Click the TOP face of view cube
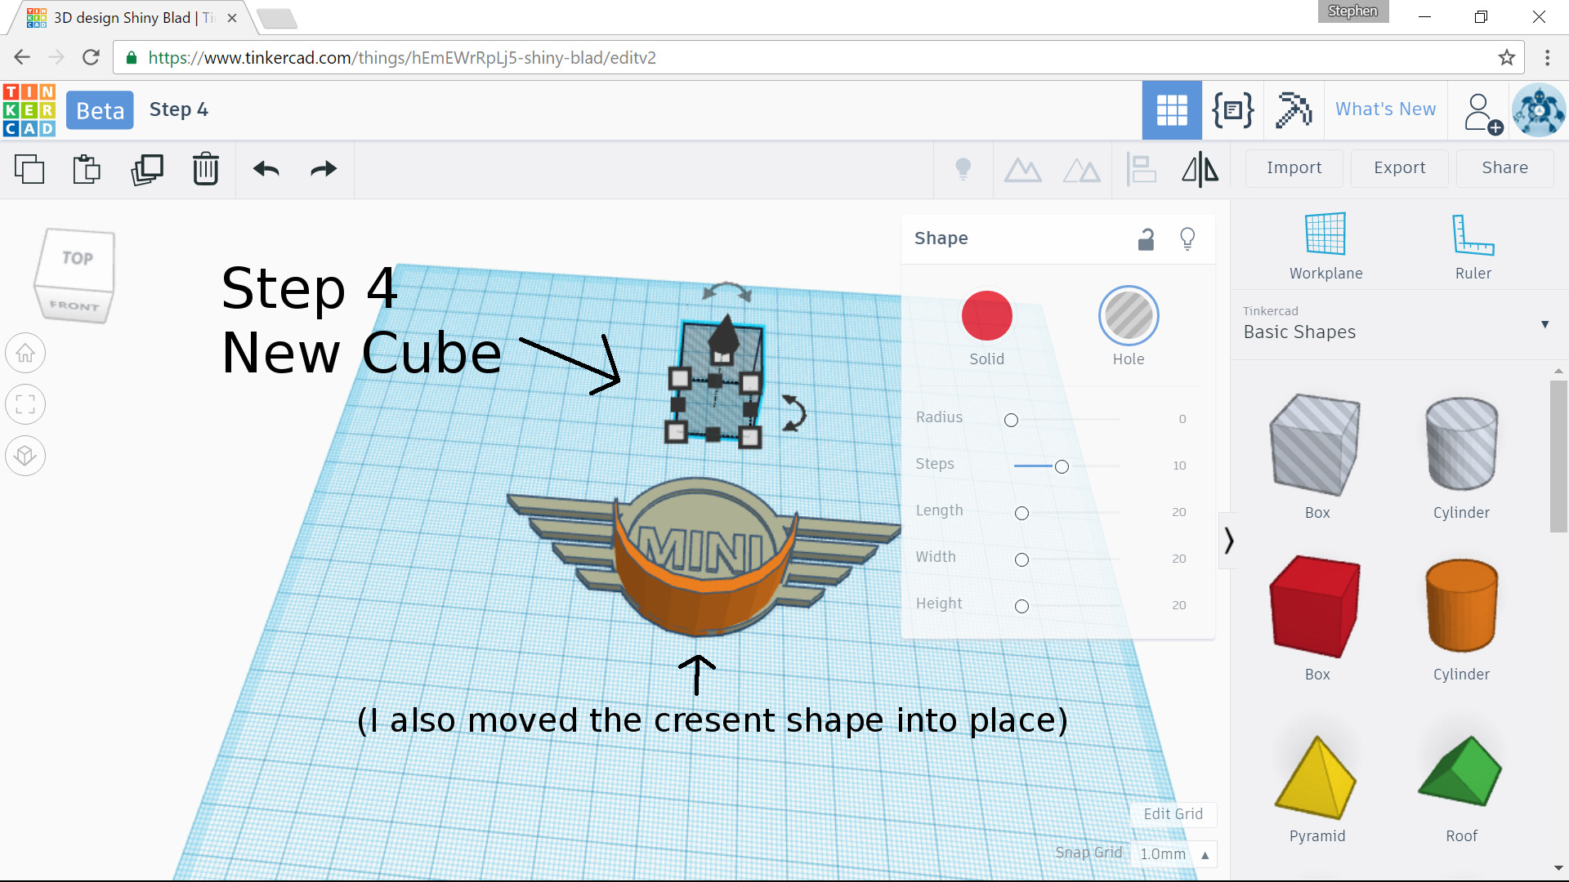 point(78,258)
